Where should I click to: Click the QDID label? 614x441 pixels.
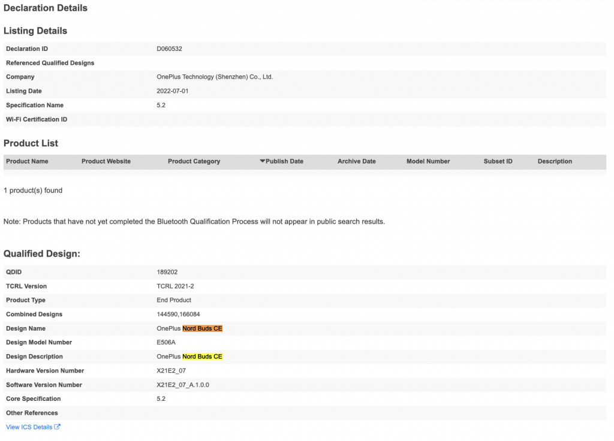[x=14, y=272]
